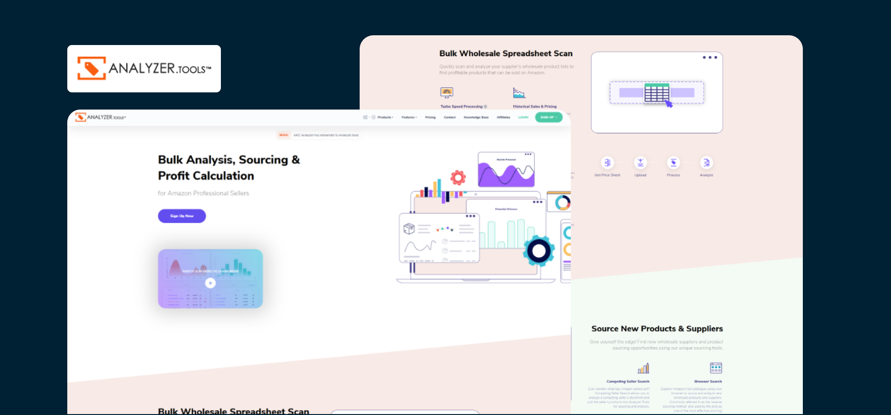
Task: Click the spreadsheet illustration card
Action: (657, 92)
